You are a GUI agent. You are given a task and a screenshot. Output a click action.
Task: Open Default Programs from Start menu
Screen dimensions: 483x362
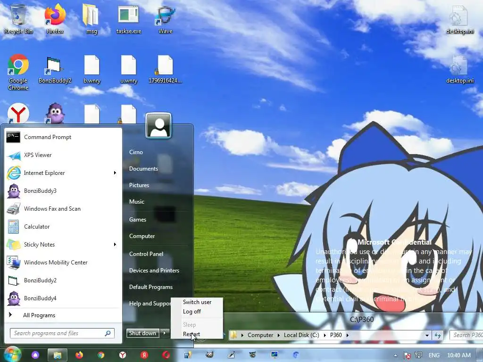pyautogui.click(x=150, y=287)
